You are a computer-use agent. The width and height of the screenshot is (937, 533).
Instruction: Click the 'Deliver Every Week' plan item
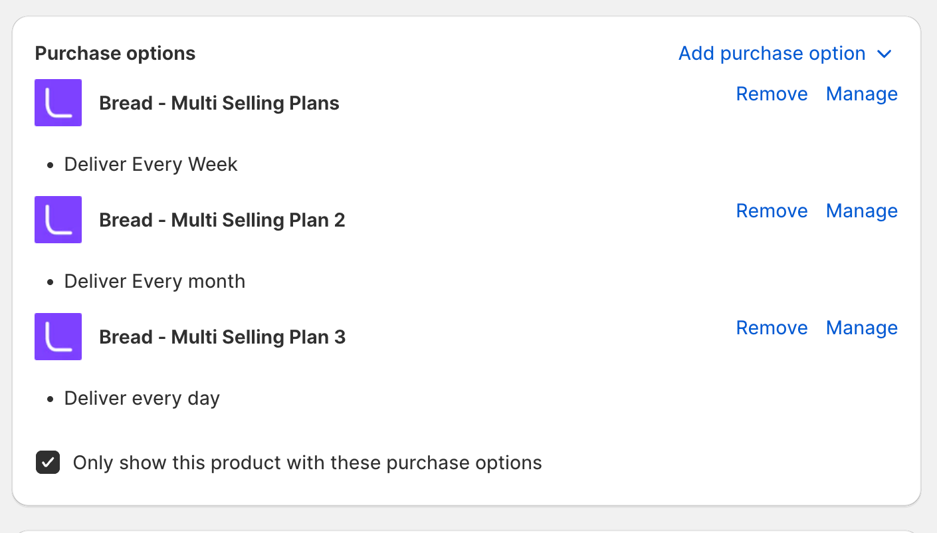coord(151,165)
